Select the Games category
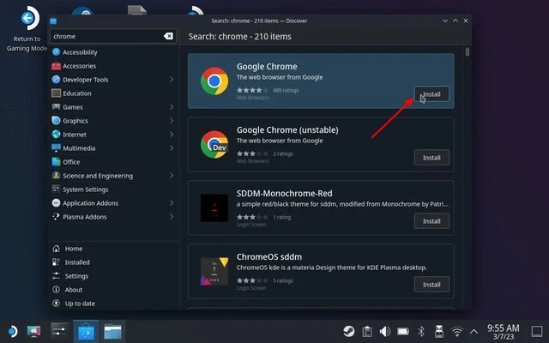The height and width of the screenshot is (343, 549). pos(112,106)
